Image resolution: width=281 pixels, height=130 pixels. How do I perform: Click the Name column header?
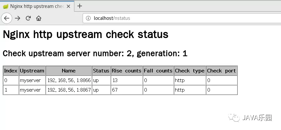click(69, 71)
